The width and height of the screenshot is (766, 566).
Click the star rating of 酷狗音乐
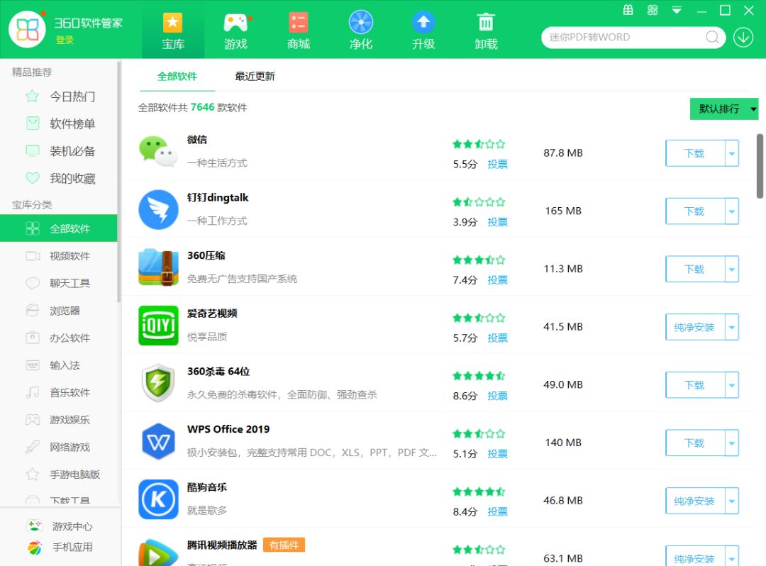tap(479, 492)
